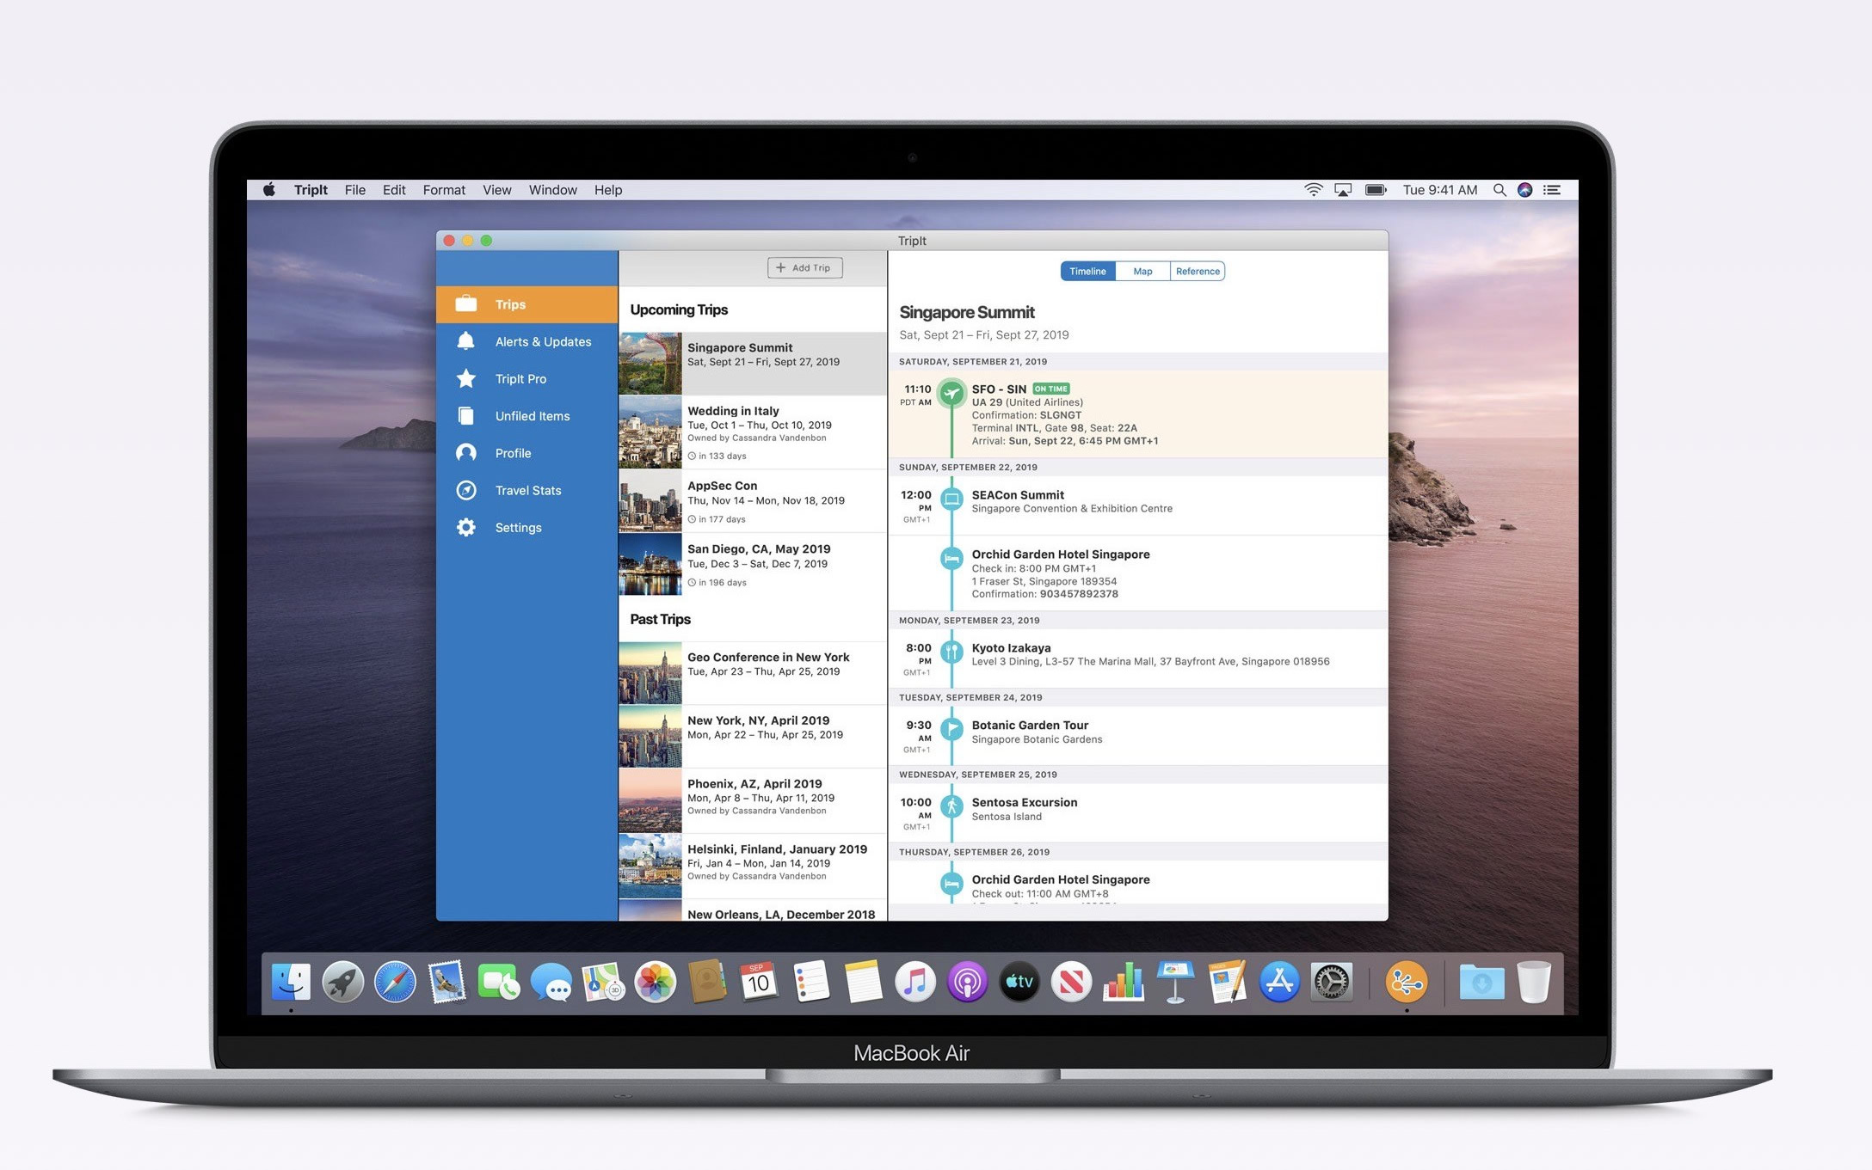Open the SEACon Summit event title
Screen dimensions: 1872x1170
[x=1018, y=494]
